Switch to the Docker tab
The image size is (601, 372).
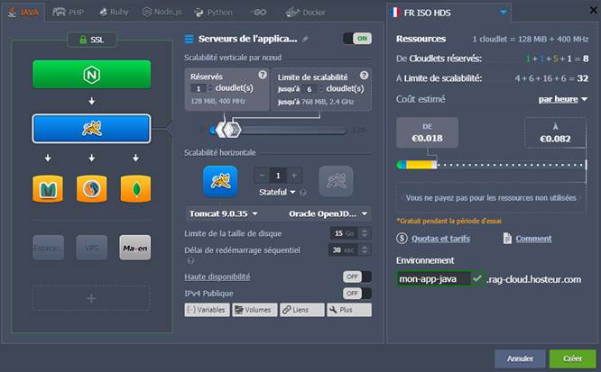(x=305, y=13)
